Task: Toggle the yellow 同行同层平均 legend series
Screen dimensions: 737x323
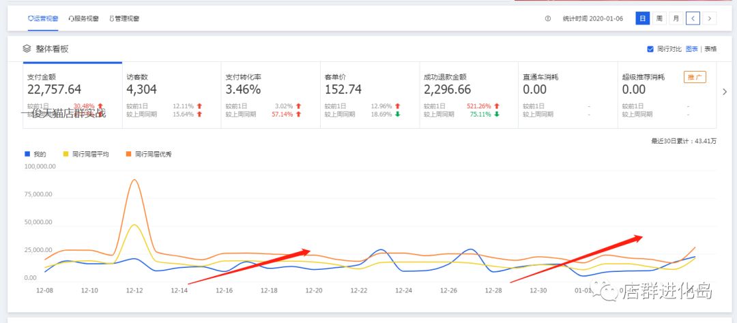Action: [x=86, y=154]
